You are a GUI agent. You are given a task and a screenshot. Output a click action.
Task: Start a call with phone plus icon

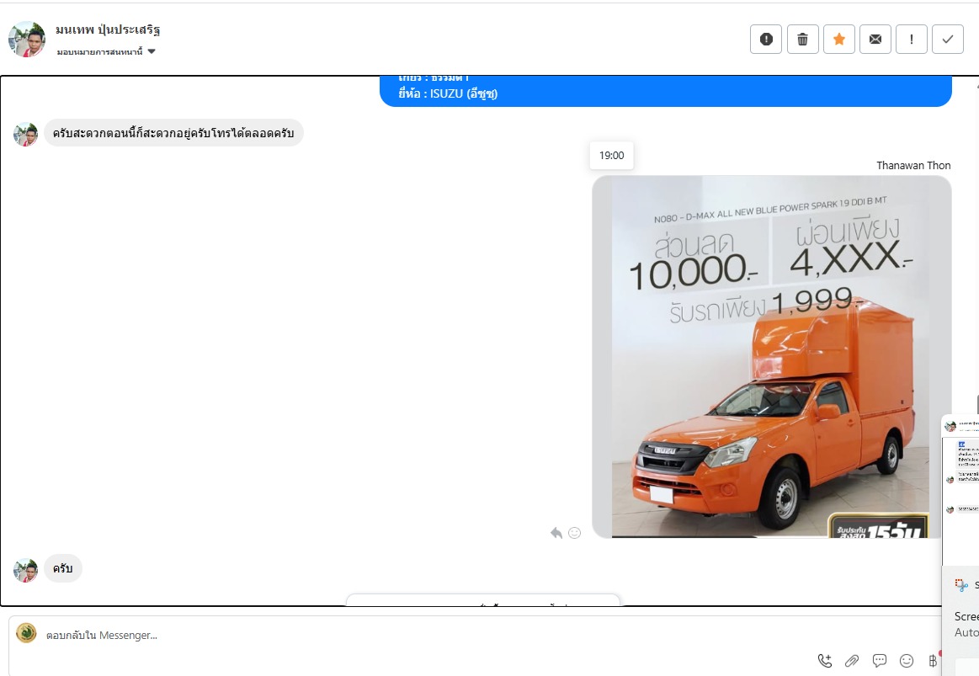point(825,661)
